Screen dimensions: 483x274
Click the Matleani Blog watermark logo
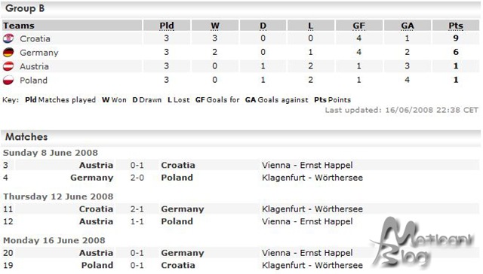click(x=423, y=242)
